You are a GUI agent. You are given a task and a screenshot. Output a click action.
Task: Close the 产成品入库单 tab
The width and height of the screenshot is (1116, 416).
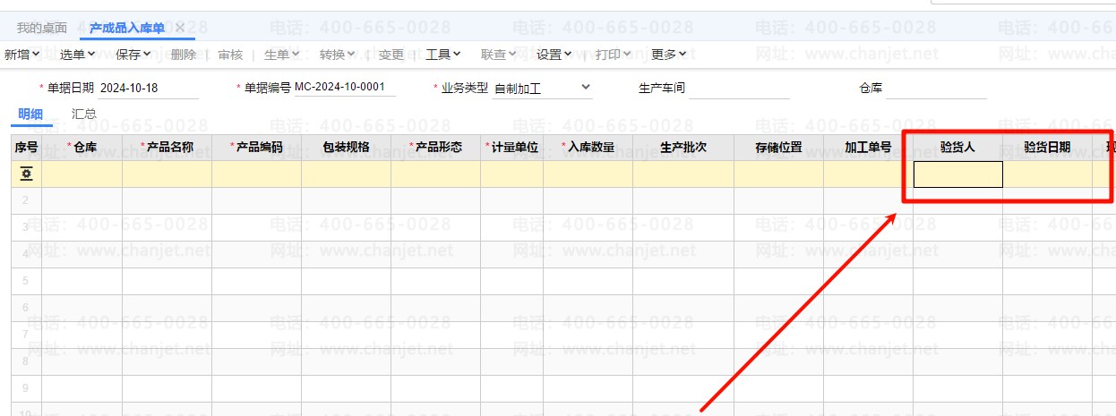[x=180, y=28]
